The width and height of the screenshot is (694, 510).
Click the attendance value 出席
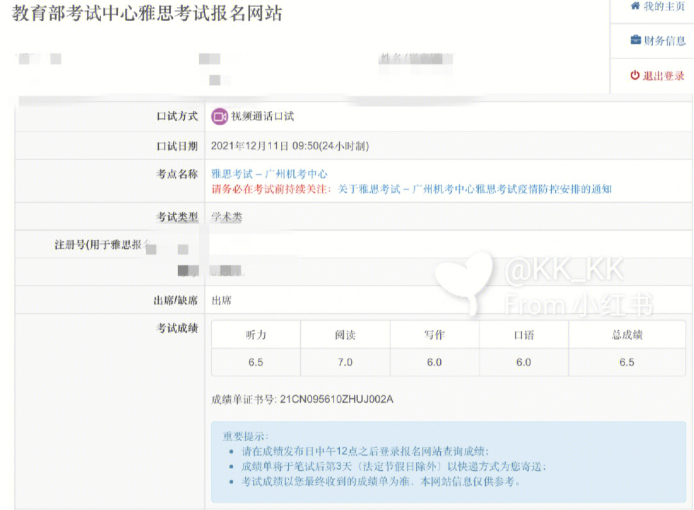(x=221, y=301)
